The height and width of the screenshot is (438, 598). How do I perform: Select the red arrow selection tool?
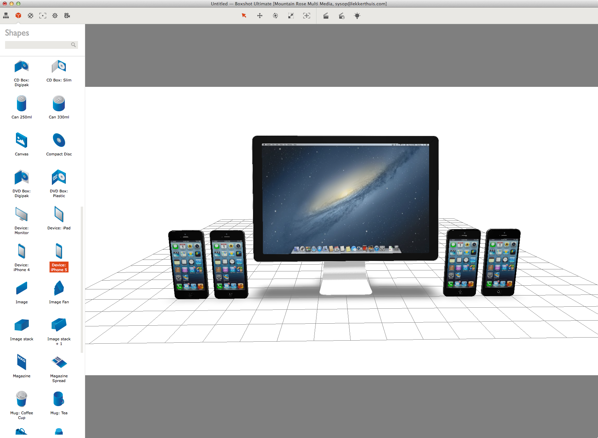(244, 16)
